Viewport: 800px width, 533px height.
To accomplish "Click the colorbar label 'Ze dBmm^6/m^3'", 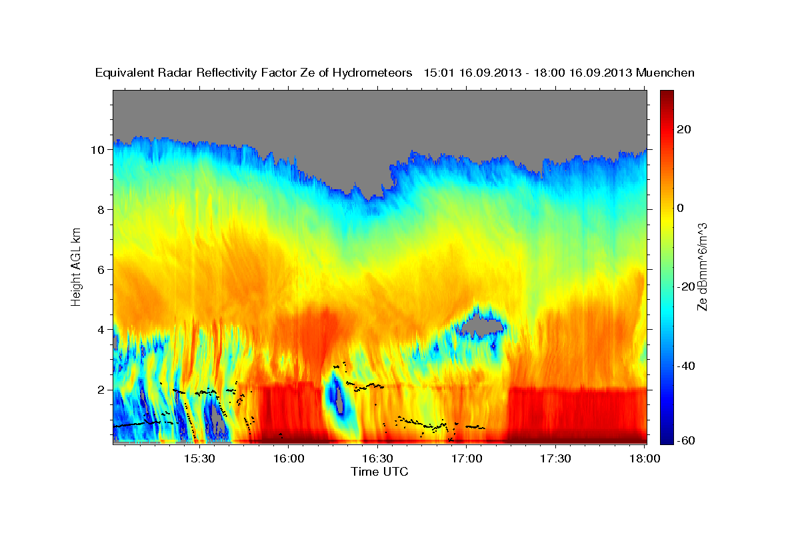I will point(702,266).
